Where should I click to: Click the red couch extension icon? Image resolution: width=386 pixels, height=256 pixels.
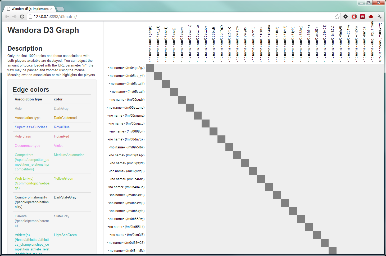371,17
